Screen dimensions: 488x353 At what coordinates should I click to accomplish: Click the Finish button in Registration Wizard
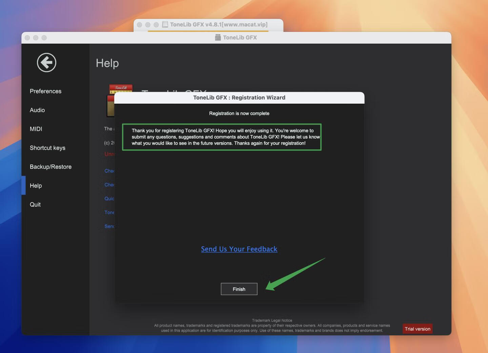pyautogui.click(x=239, y=289)
